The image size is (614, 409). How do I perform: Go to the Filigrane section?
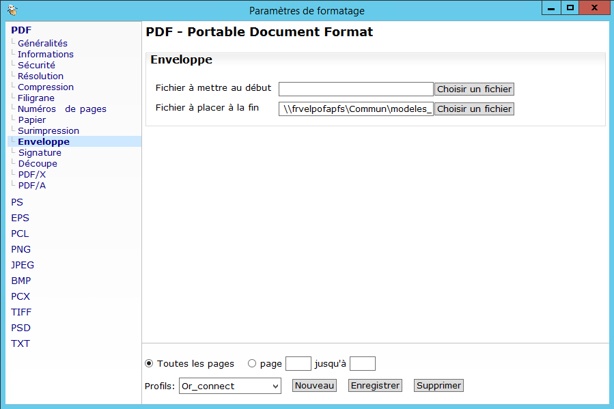pyautogui.click(x=36, y=98)
